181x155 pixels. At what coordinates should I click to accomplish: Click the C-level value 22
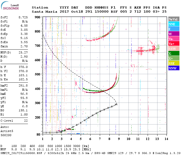tap(26, 121)
